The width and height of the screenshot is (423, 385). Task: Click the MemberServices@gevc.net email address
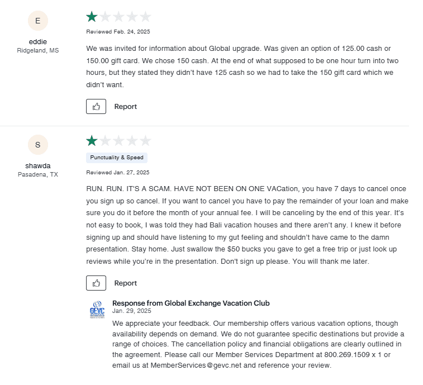point(192,365)
